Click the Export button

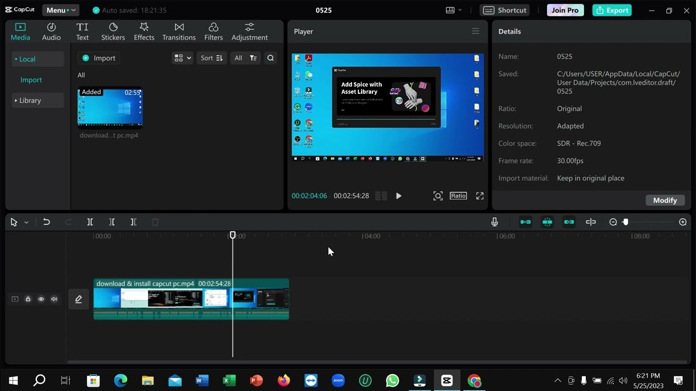(612, 10)
